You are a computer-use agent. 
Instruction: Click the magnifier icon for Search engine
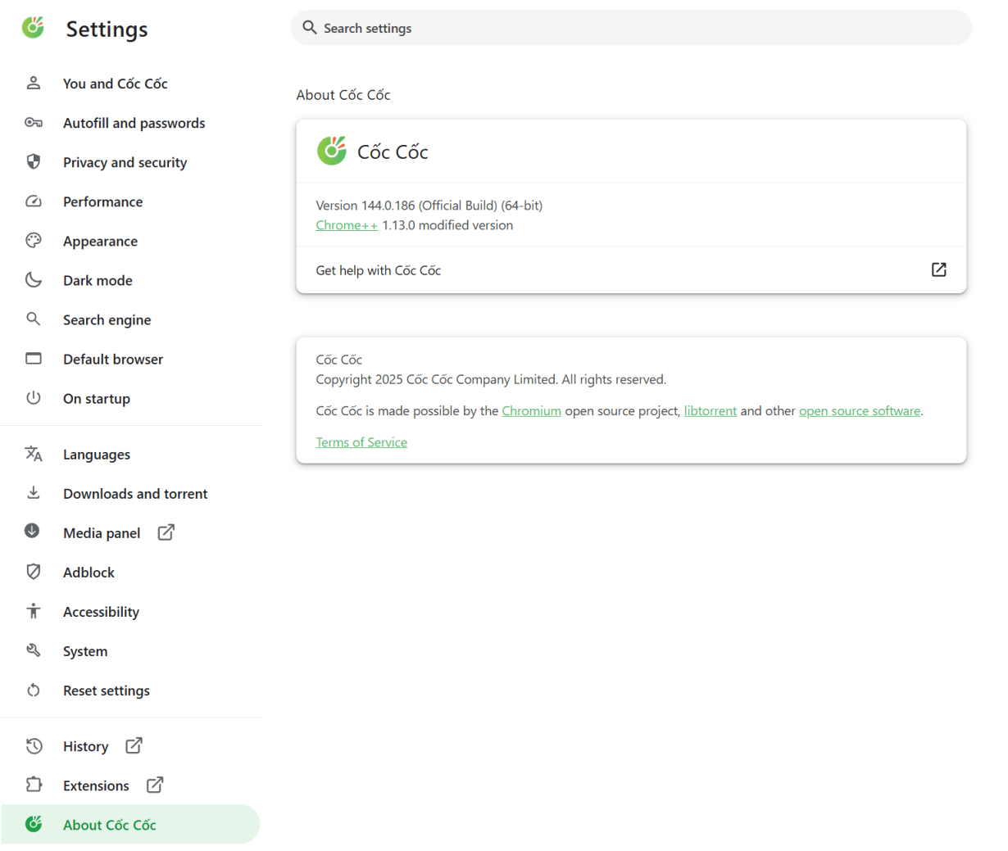(x=34, y=319)
